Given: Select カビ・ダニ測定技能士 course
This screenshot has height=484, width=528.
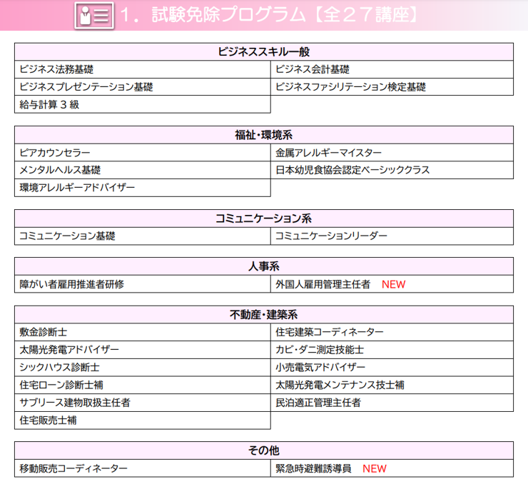Looking at the screenshot, I should (x=392, y=350).
